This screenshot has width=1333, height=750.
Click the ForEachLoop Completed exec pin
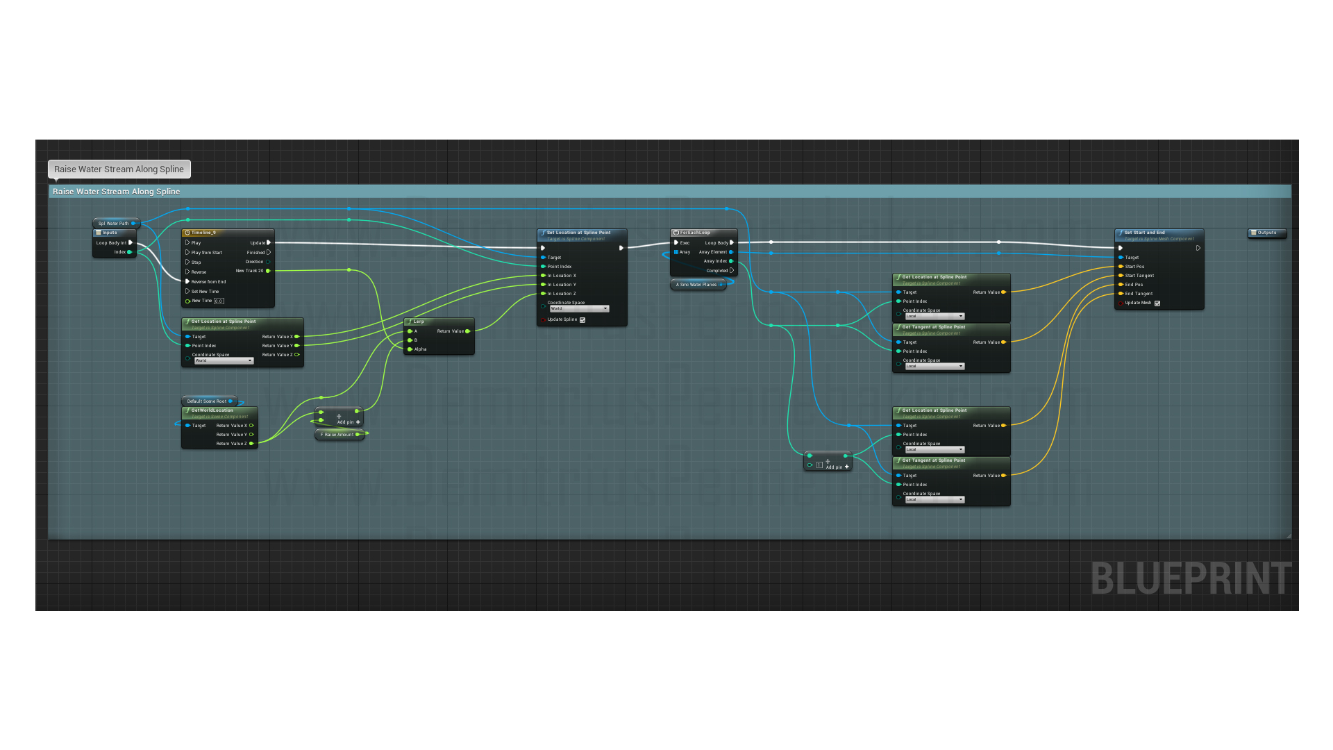732,271
